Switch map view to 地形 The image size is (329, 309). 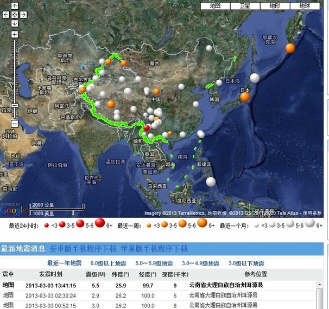pos(275,6)
